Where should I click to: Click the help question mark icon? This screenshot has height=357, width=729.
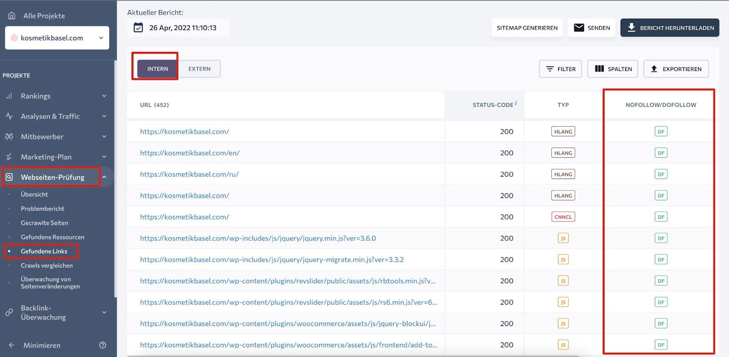pos(103,345)
